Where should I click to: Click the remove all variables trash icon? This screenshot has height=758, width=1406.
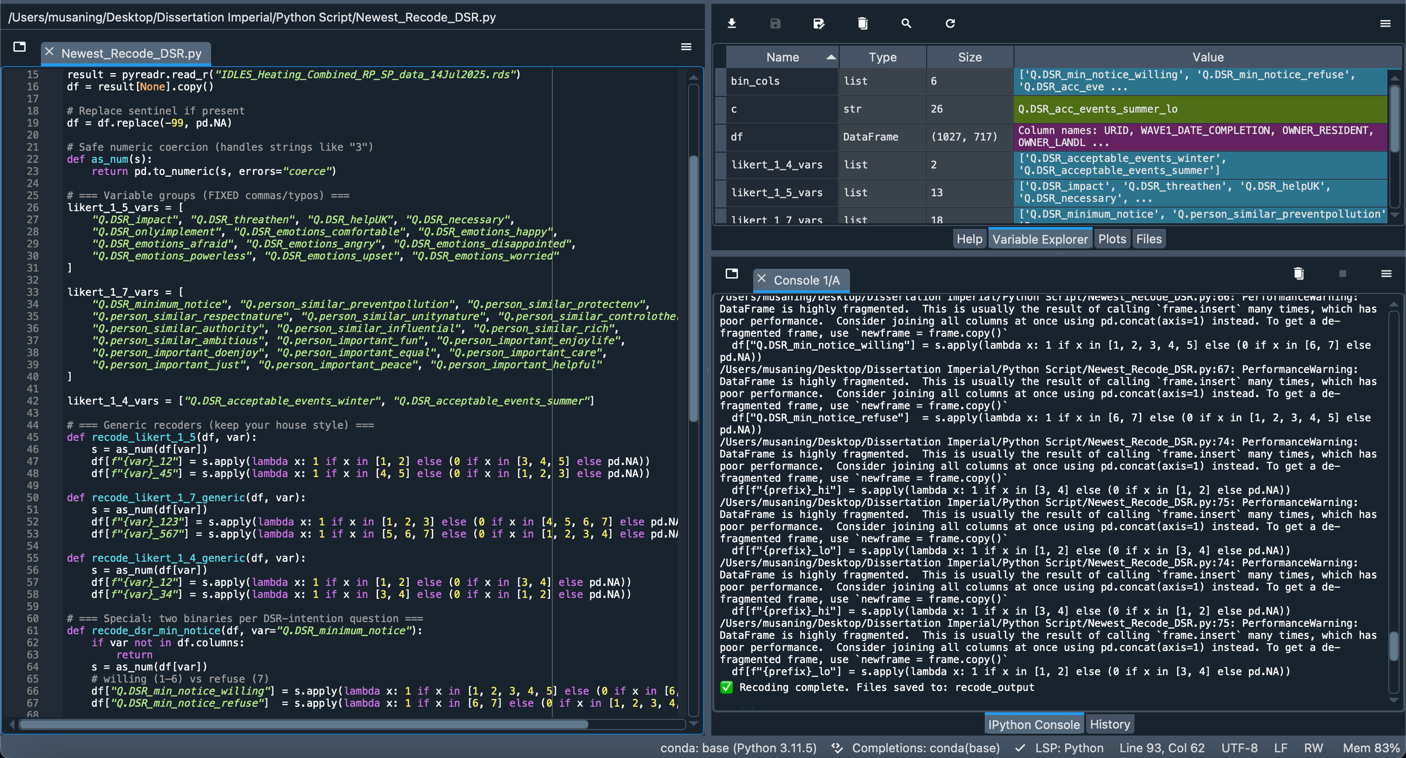pyautogui.click(x=863, y=23)
